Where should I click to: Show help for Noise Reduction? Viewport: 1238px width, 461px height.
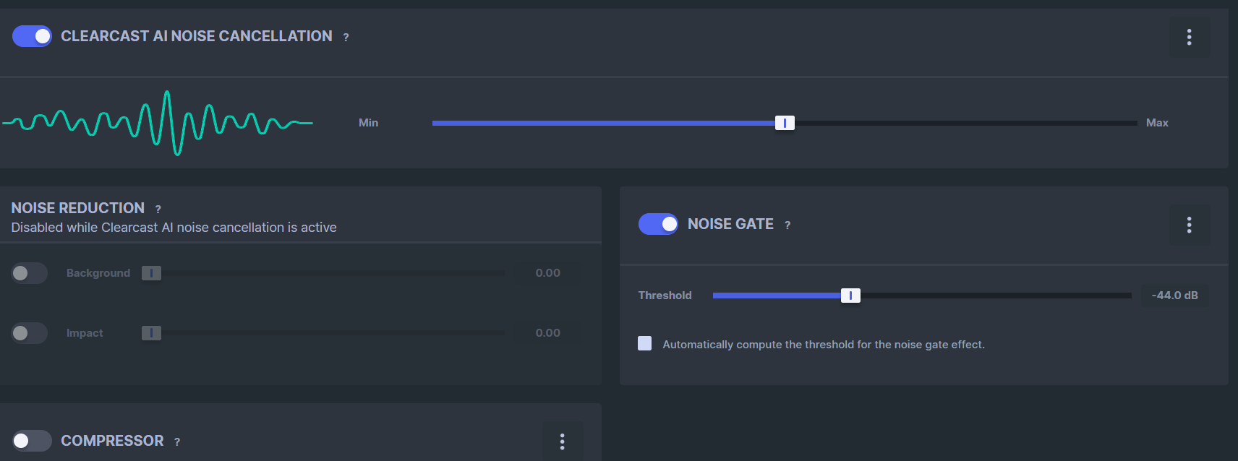[158, 210]
